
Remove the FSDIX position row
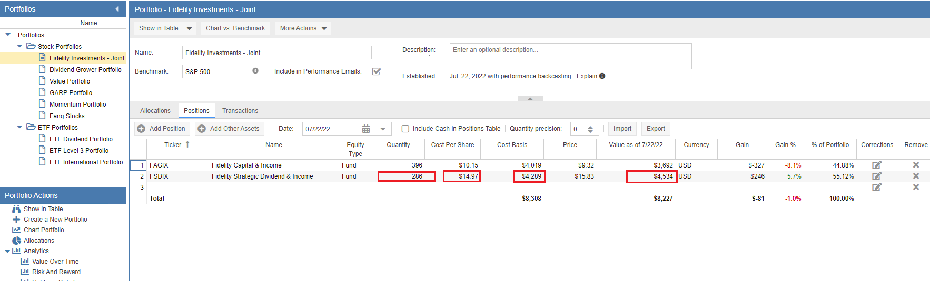tap(916, 176)
